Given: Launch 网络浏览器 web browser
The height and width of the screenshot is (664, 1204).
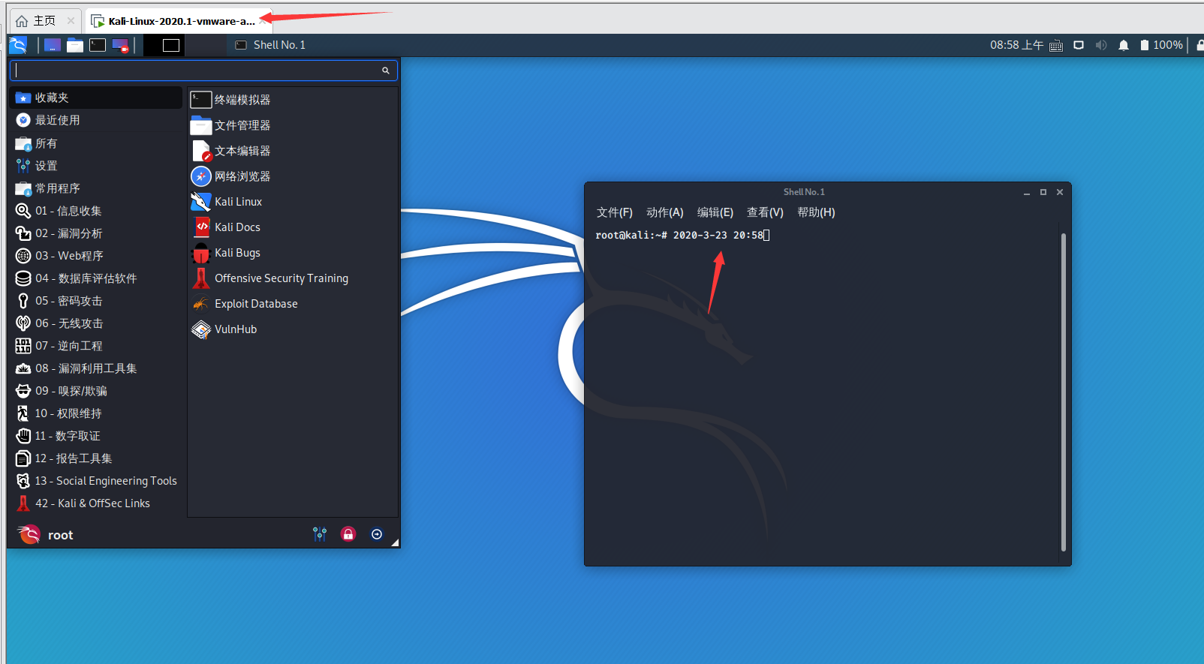Looking at the screenshot, I should [x=292, y=176].
